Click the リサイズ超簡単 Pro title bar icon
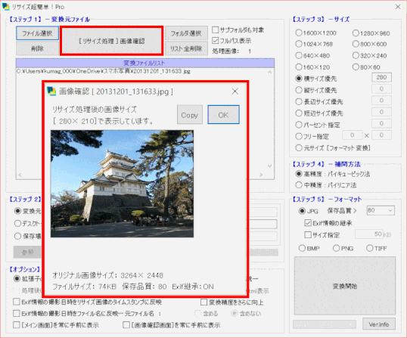The height and width of the screenshot is (338, 407). (6, 7)
